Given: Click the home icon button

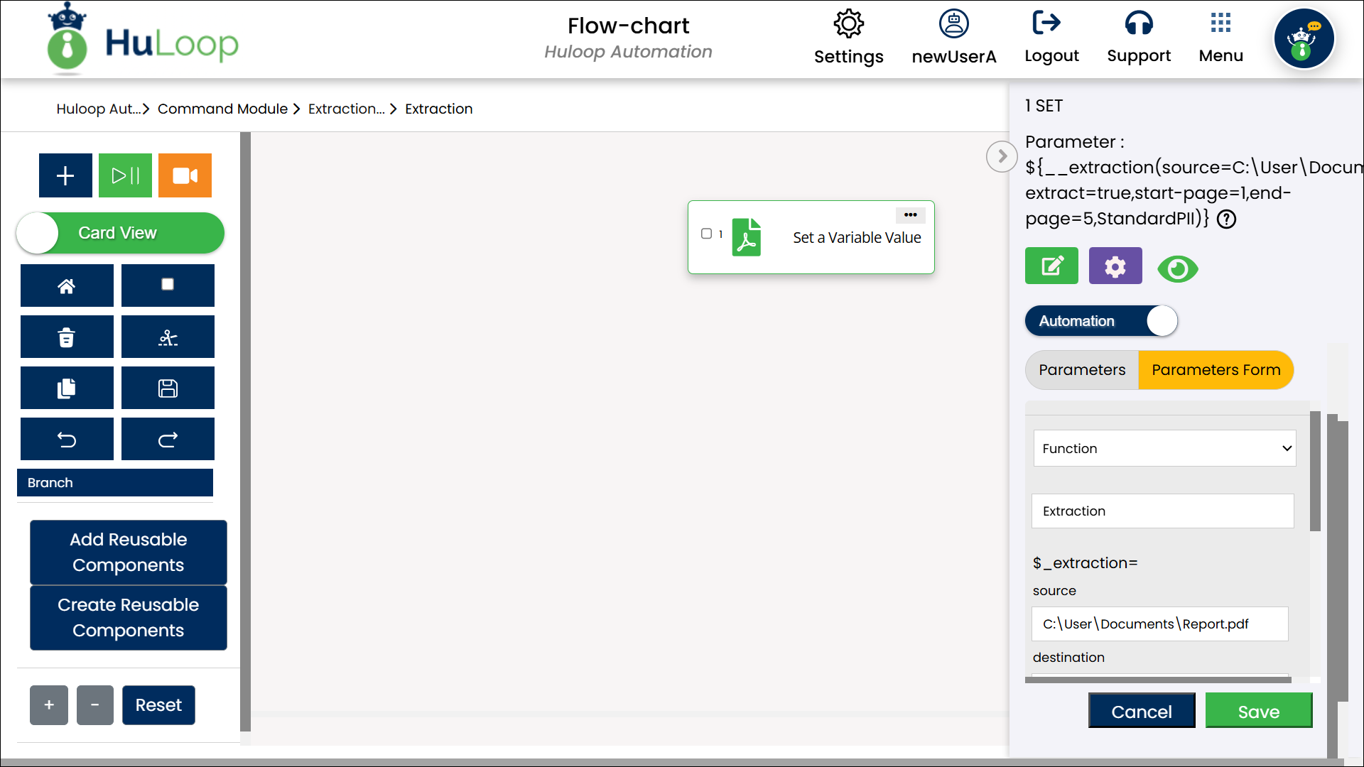Looking at the screenshot, I should 67,285.
